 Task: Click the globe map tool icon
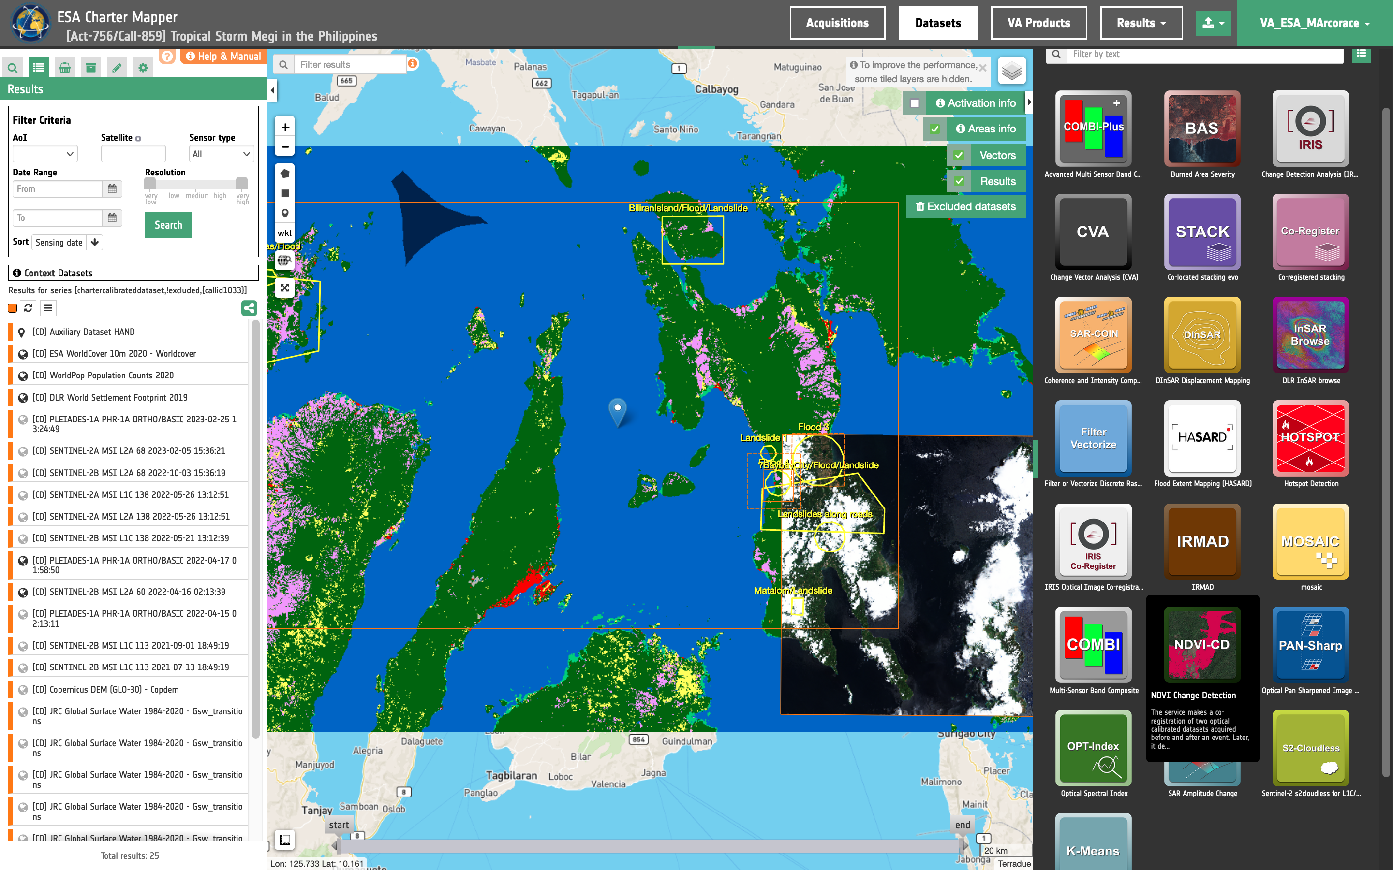pos(285,261)
